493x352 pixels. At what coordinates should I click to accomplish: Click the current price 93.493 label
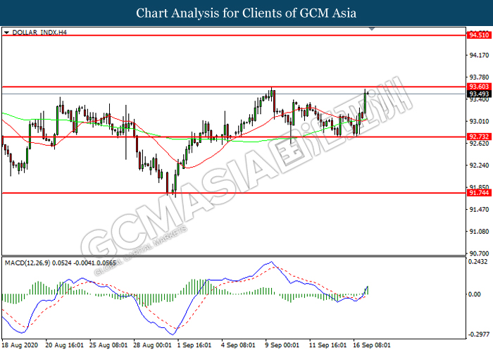(479, 94)
